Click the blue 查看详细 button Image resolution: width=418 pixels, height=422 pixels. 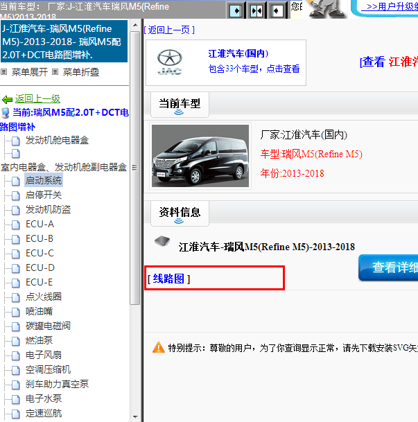pyautogui.click(x=388, y=267)
